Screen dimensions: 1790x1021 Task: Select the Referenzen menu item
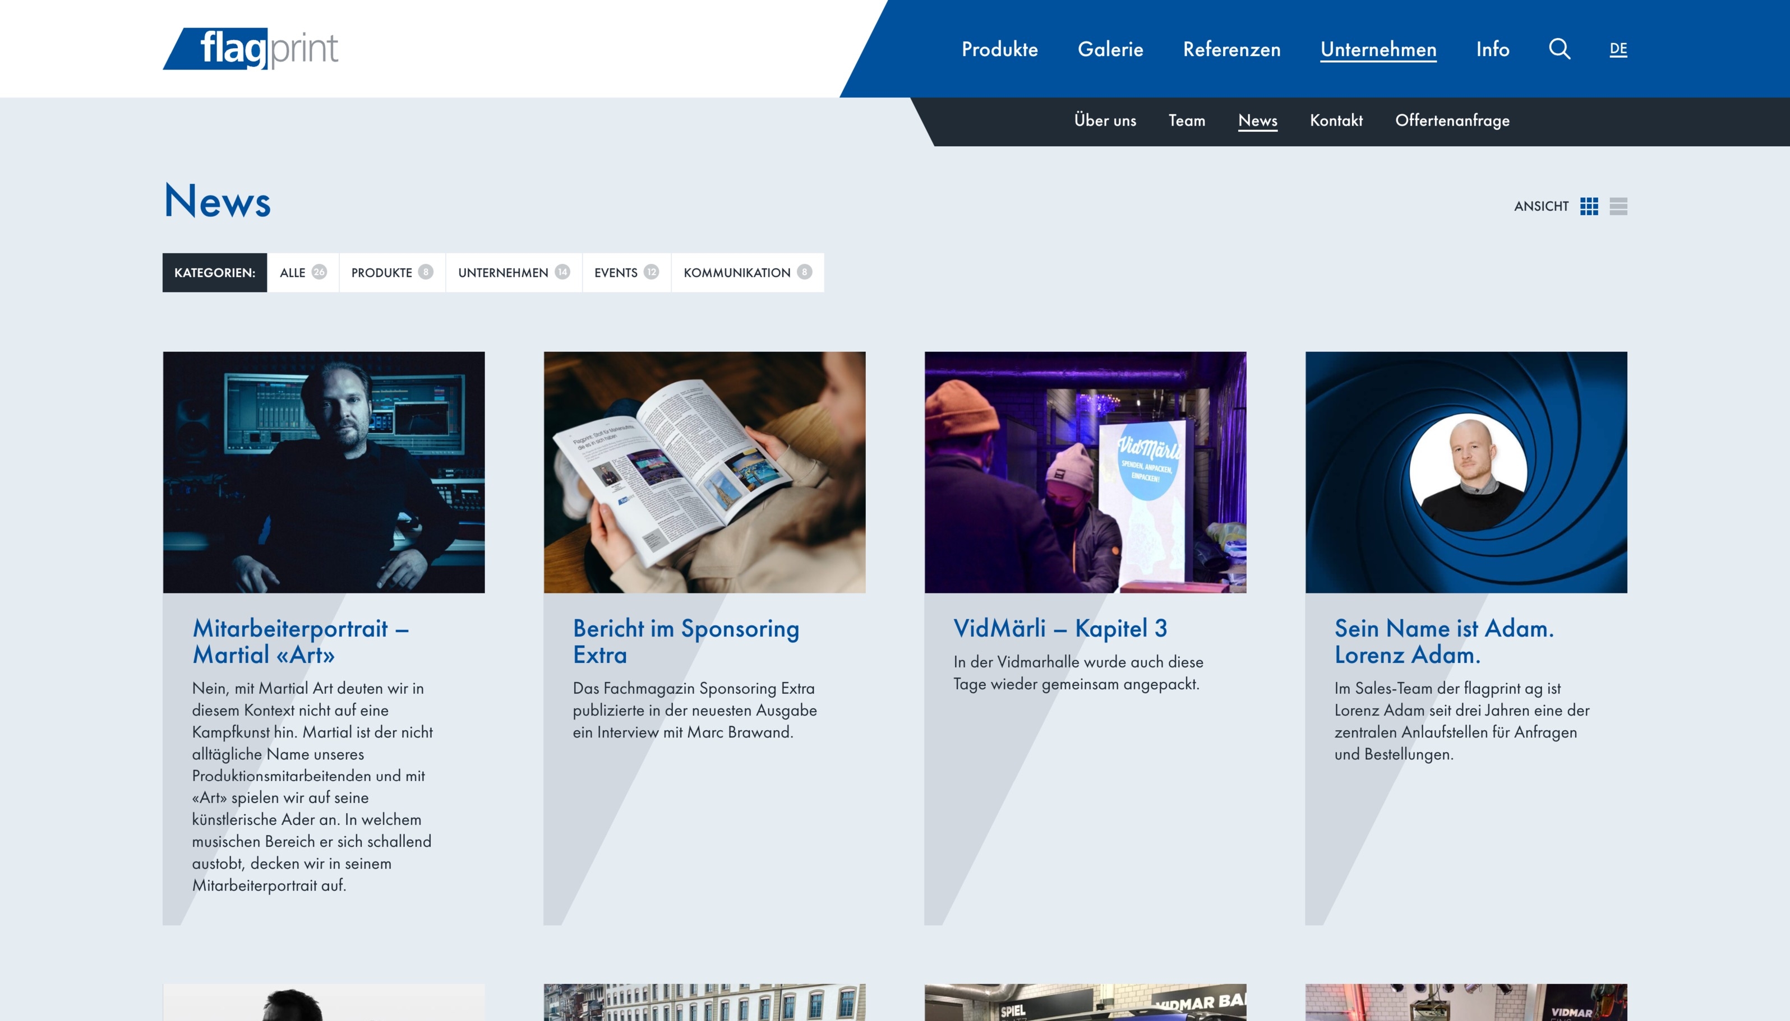coord(1230,48)
